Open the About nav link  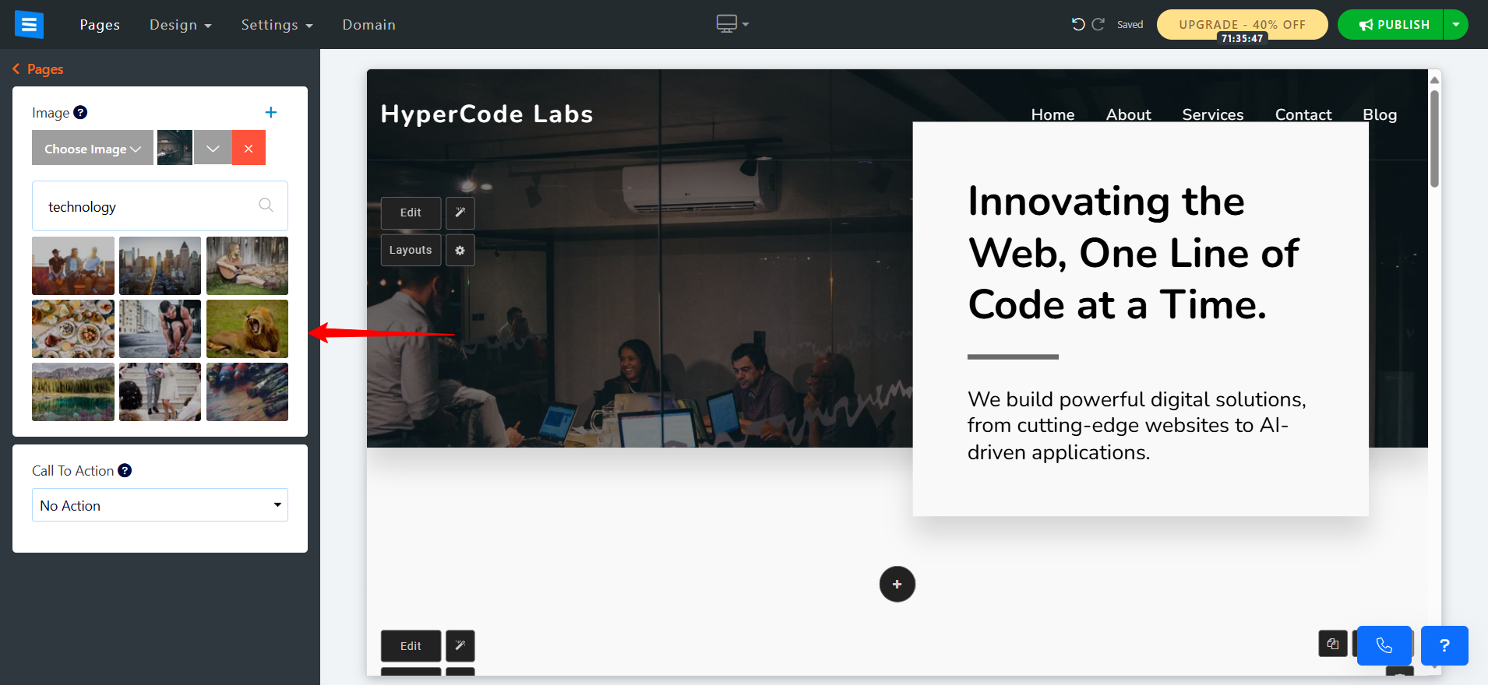1128,114
